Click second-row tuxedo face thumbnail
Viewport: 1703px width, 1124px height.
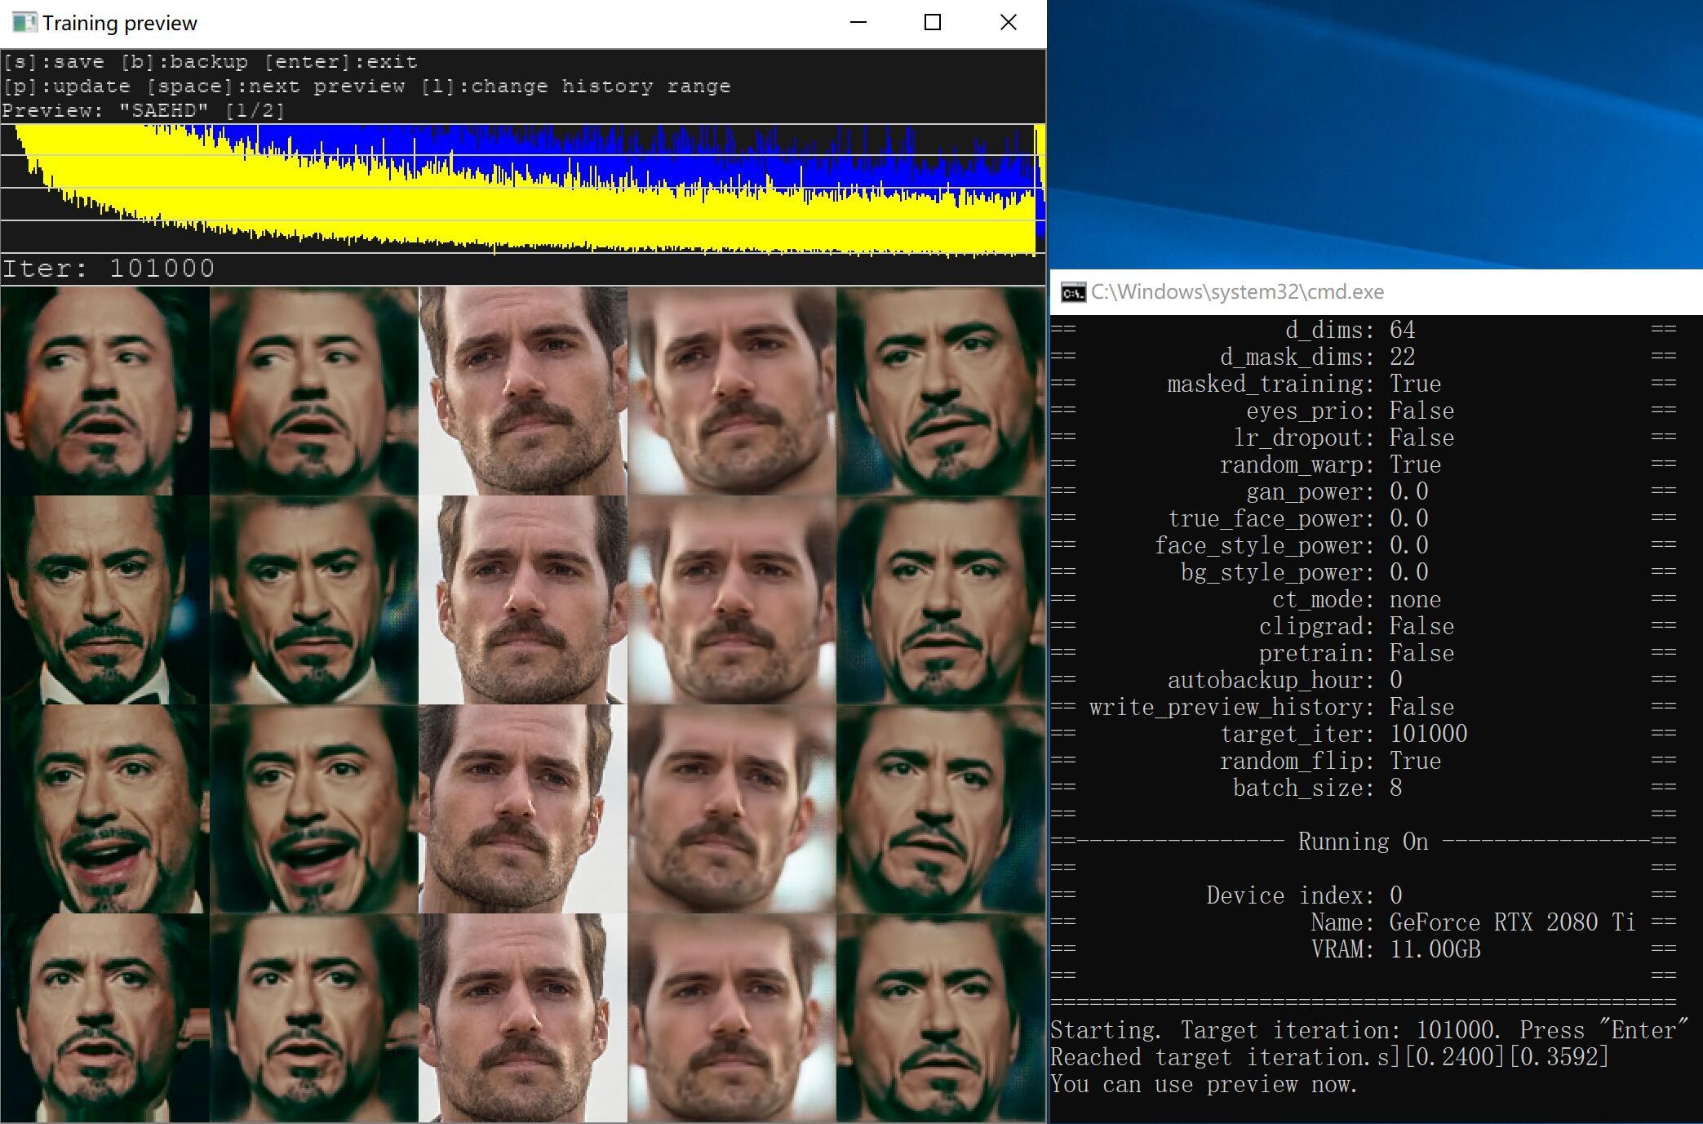tap(104, 600)
